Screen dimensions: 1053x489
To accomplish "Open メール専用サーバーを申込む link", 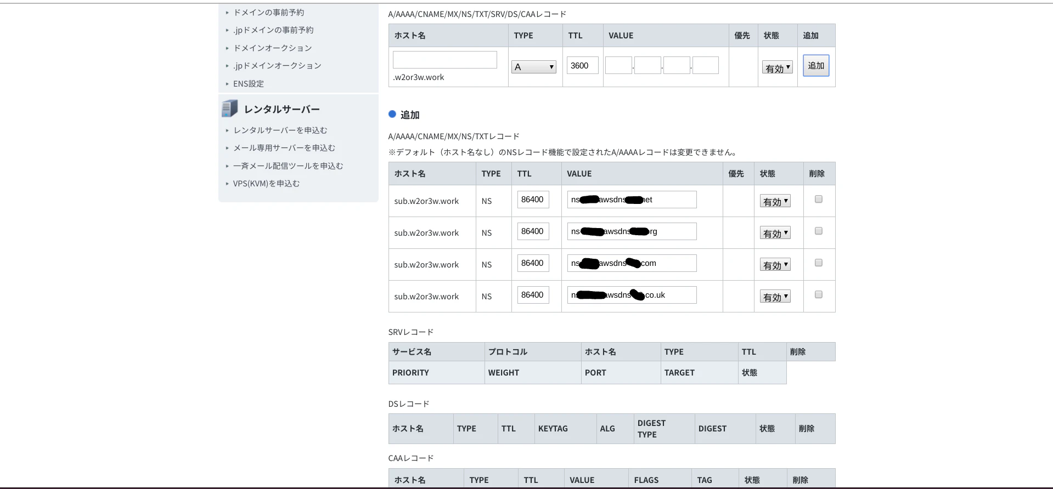I will click(284, 147).
